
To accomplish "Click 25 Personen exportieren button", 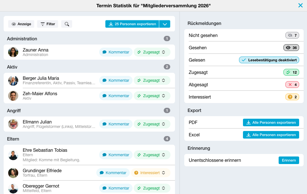I will 132,24.
